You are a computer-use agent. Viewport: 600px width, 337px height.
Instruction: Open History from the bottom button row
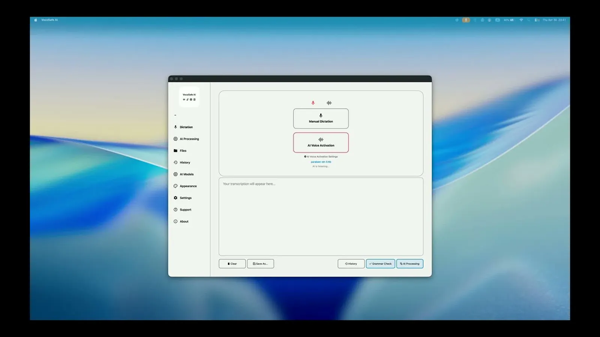pos(351,264)
